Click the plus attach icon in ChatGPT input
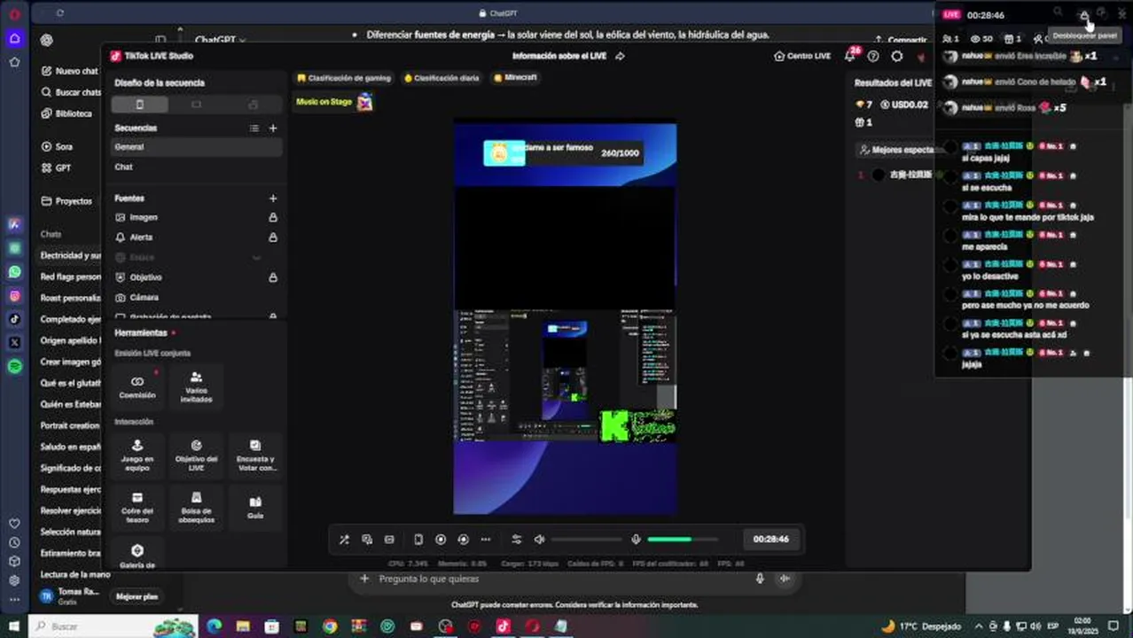Image resolution: width=1133 pixels, height=638 pixels. click(363, 579)
